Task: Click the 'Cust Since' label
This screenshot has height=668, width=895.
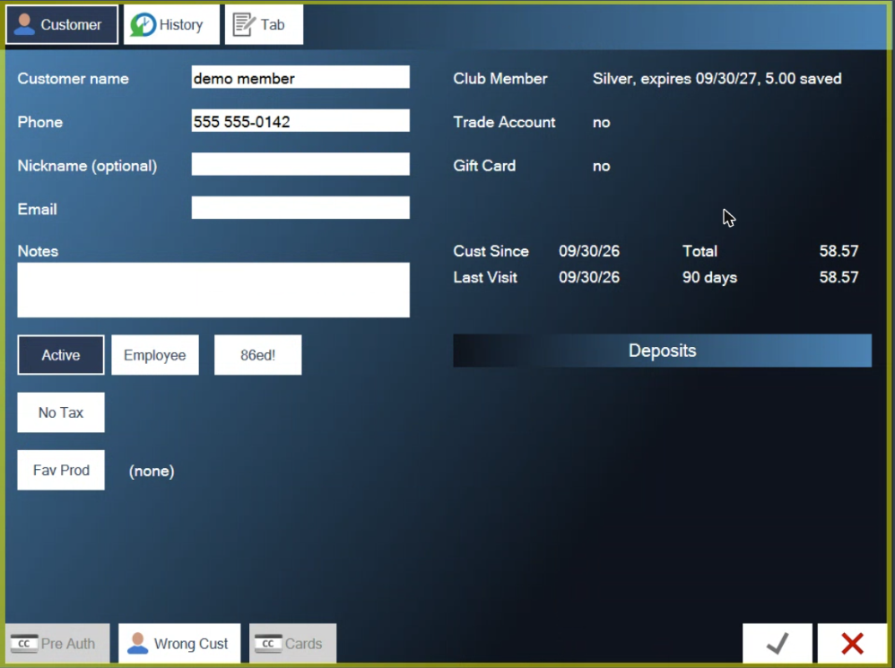Action: pyautogui.click(x=491, y=251)
